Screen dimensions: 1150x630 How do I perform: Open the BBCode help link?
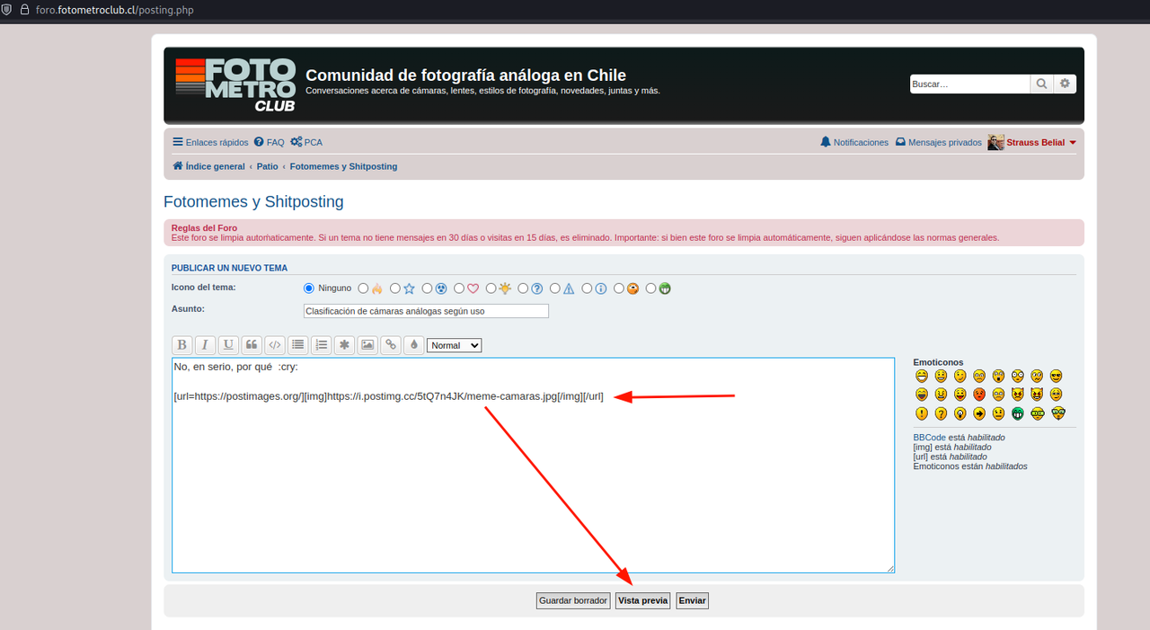930,437
